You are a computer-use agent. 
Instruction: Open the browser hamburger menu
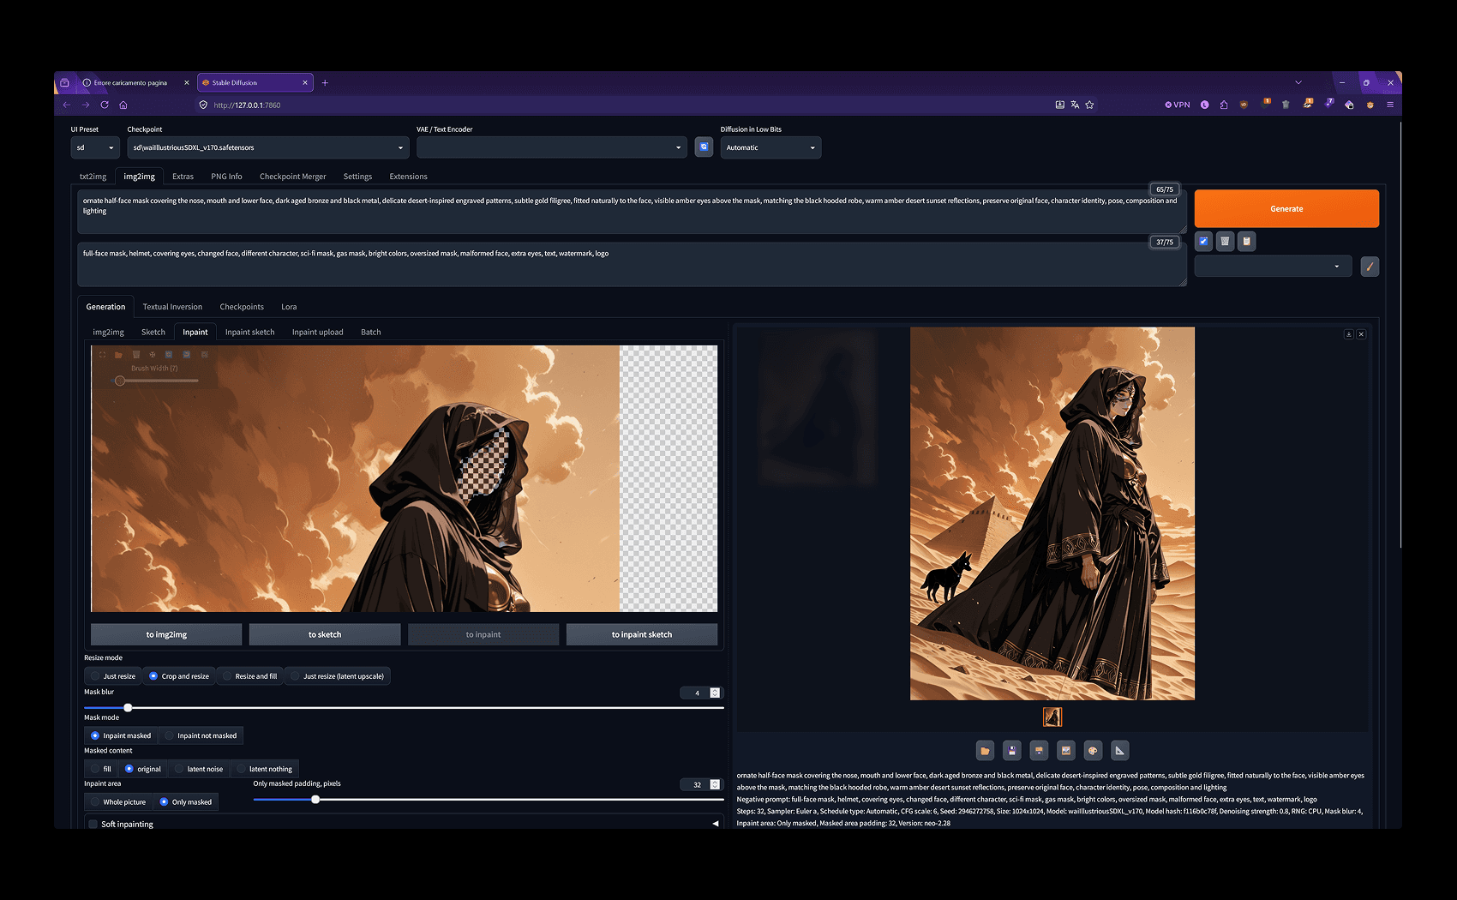pos(1390,105)
